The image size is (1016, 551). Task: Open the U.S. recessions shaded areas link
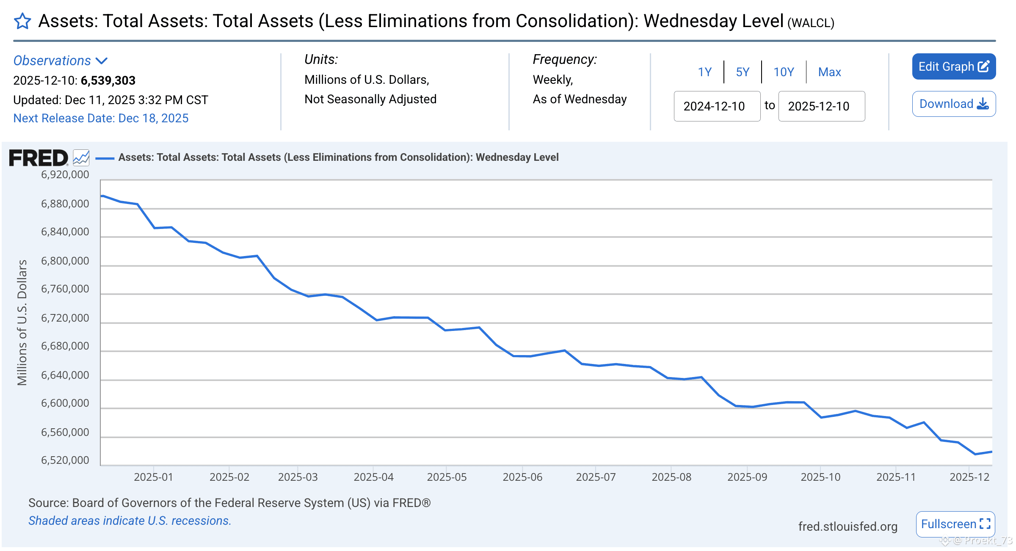(x=130, y=521)
